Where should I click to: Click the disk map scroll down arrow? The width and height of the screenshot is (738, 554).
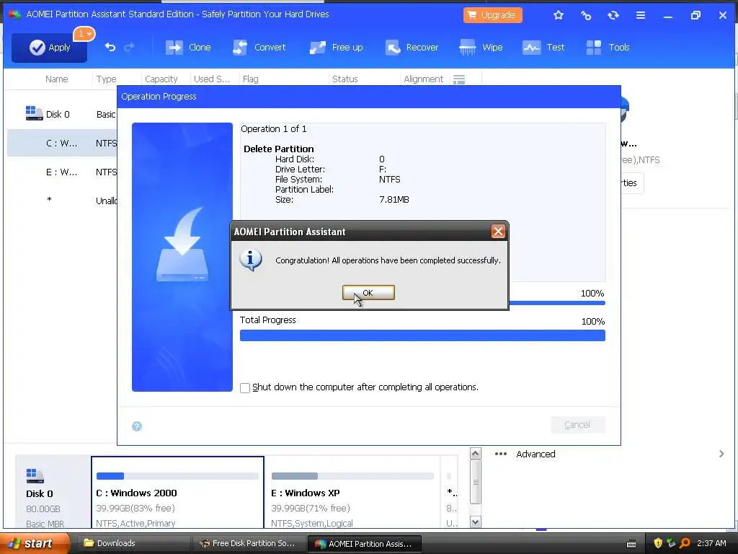476,522
